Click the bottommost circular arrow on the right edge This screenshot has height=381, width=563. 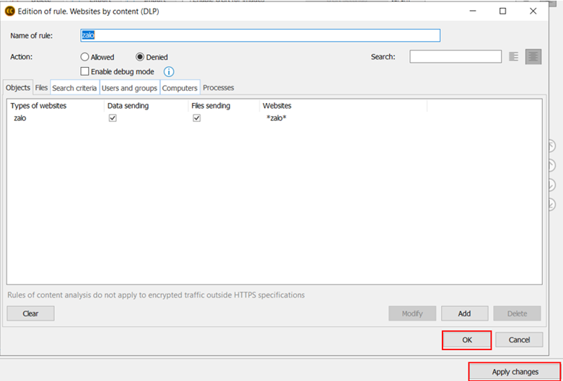coord(551,204)
